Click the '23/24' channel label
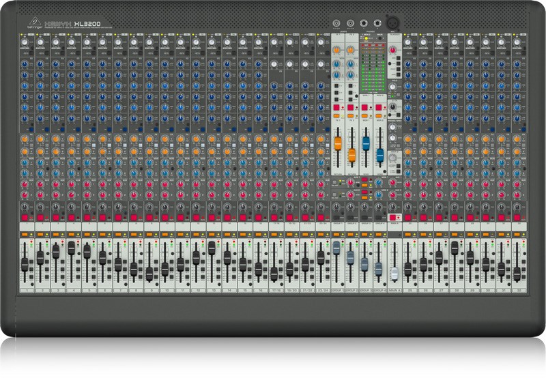 [x=323, y=290]
